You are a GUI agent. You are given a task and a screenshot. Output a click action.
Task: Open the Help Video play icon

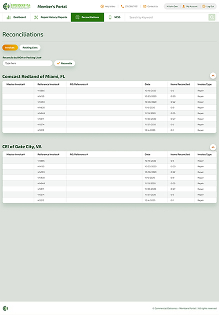(102, 6)
